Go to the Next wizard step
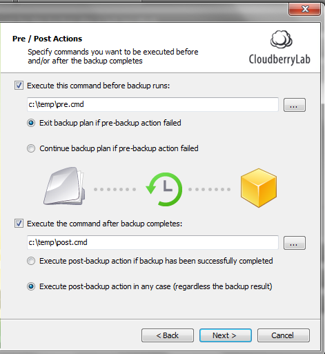This screenshot has height=354, width=325. tap(226, 335)
